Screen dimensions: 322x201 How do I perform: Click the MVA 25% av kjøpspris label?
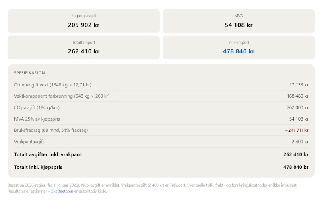(37, 119)
